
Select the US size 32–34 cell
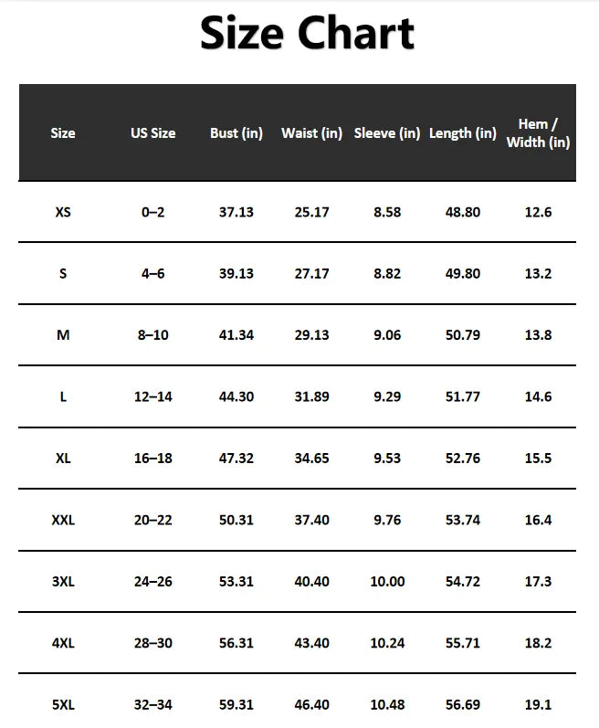click(x=153, y=705)
